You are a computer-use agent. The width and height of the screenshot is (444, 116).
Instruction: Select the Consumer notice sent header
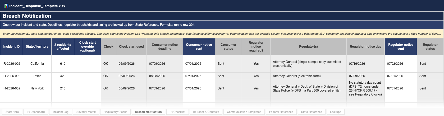(199, 47)
